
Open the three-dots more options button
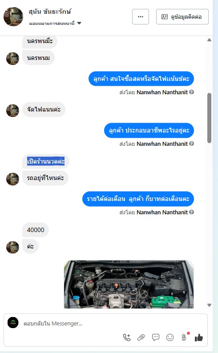[141, 16]
